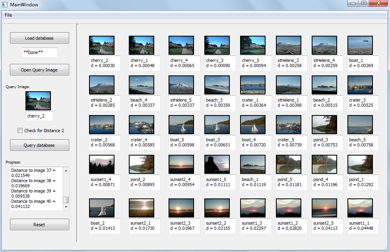Image resolution: width=390 pixels, height=252 pixels.
Task: Enable the Check for Distance 2 checkbox
Action: pos(20,131)
